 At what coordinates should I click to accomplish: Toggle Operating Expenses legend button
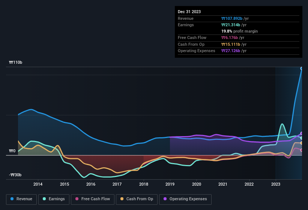[185, 199]
